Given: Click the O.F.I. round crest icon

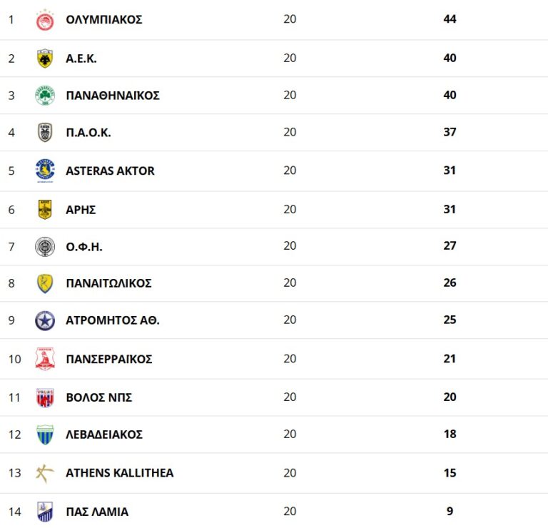Looking at the screenshot, I should [45, 246].
